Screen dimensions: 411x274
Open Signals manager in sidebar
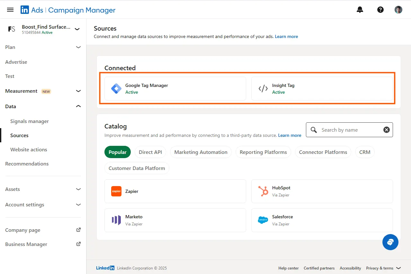point(30,121)
